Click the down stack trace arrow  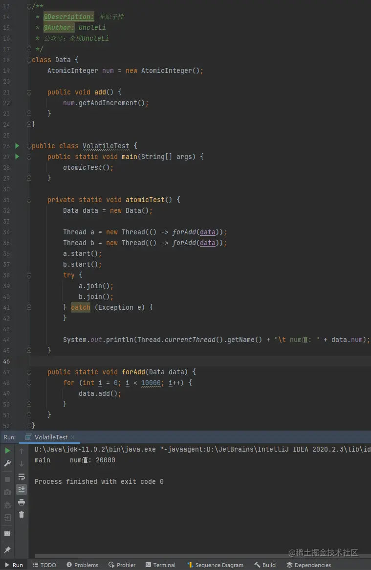click(x=22, y=464)
